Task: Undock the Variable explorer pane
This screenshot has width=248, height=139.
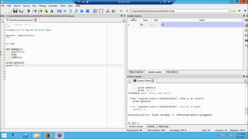Action: tap(244, 16)
